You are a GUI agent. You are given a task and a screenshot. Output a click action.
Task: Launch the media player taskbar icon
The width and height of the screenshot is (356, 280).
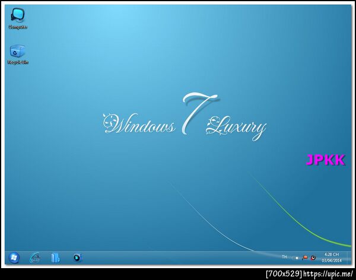(77, 257)
